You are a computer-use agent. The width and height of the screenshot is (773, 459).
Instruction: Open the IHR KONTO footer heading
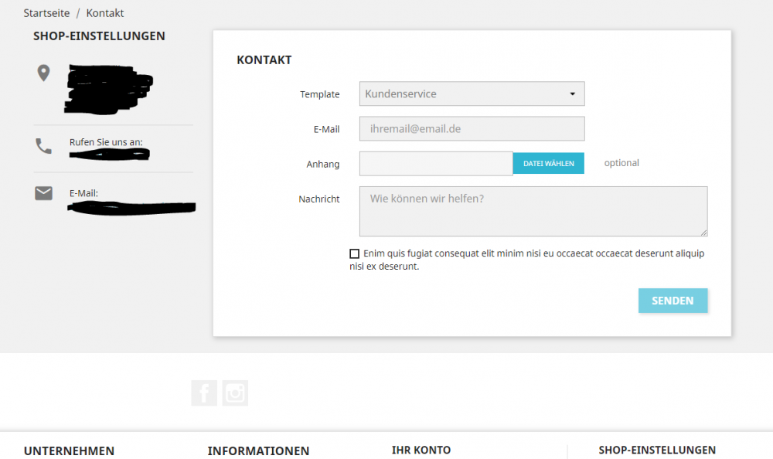click(421, 450)
